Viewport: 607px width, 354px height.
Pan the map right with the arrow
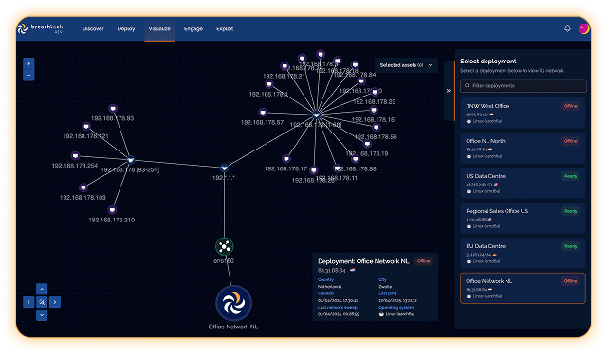(55, 302)
